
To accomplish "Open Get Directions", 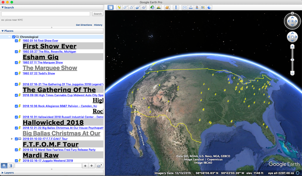I will [x=84, y=25].
